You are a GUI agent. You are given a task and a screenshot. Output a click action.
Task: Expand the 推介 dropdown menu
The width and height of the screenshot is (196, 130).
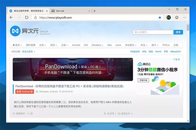pyautogui.click(x=155, y=45)
